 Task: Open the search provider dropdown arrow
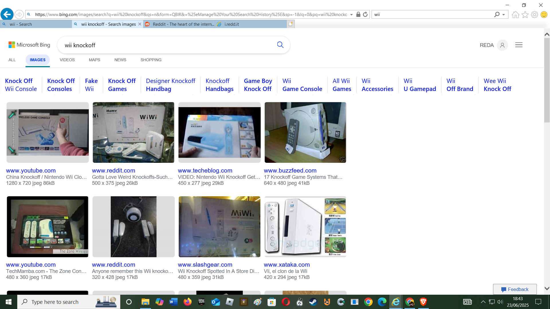coord(504,15)
